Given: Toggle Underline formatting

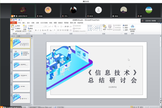Looking at the screenshot, I should [x=40, y=30].
